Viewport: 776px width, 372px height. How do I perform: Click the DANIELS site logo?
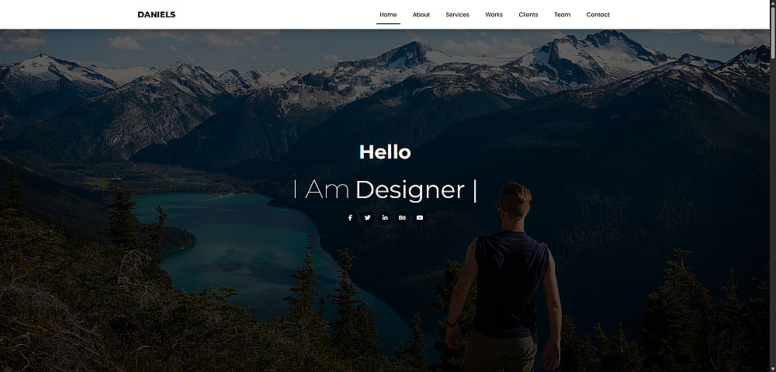pos(157,14)
